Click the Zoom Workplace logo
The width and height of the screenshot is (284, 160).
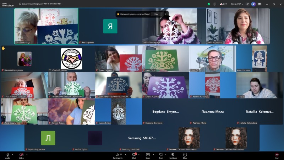coord(7,4)
